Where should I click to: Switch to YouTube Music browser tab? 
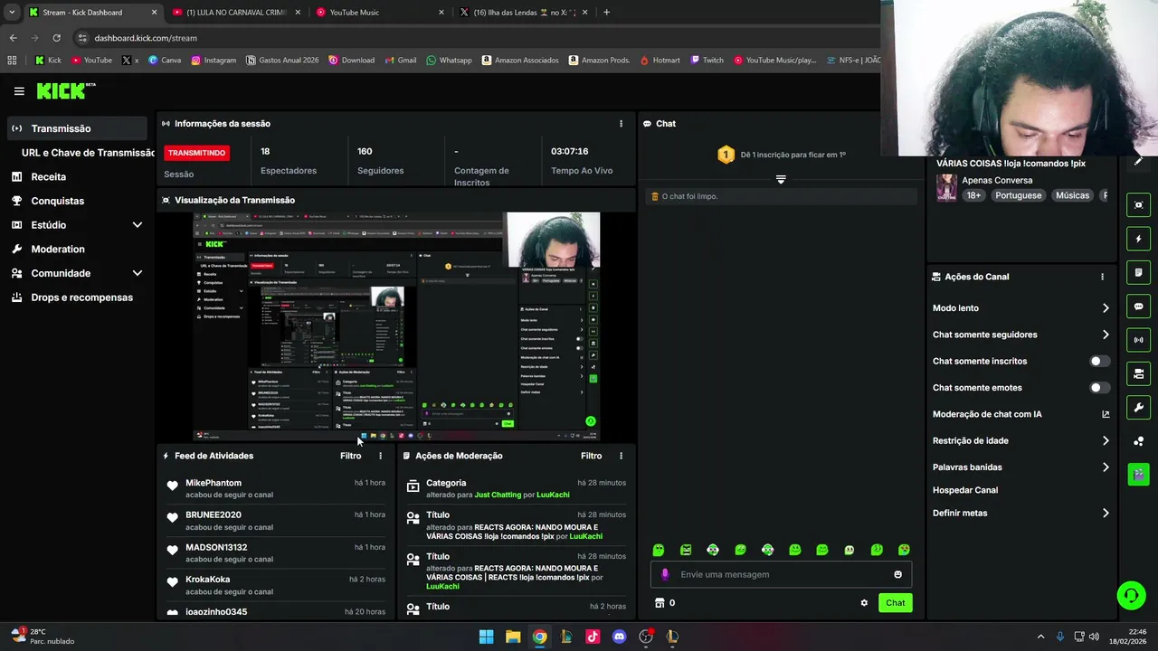380,13
